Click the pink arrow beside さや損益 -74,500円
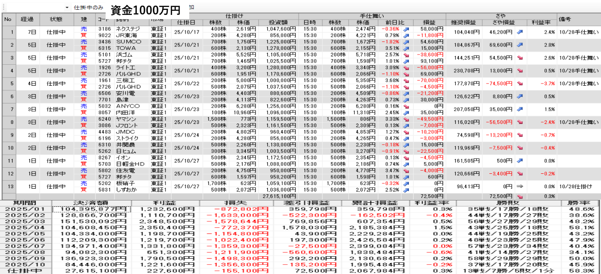Screen dimensions: 601x274 tap(520, 83)
